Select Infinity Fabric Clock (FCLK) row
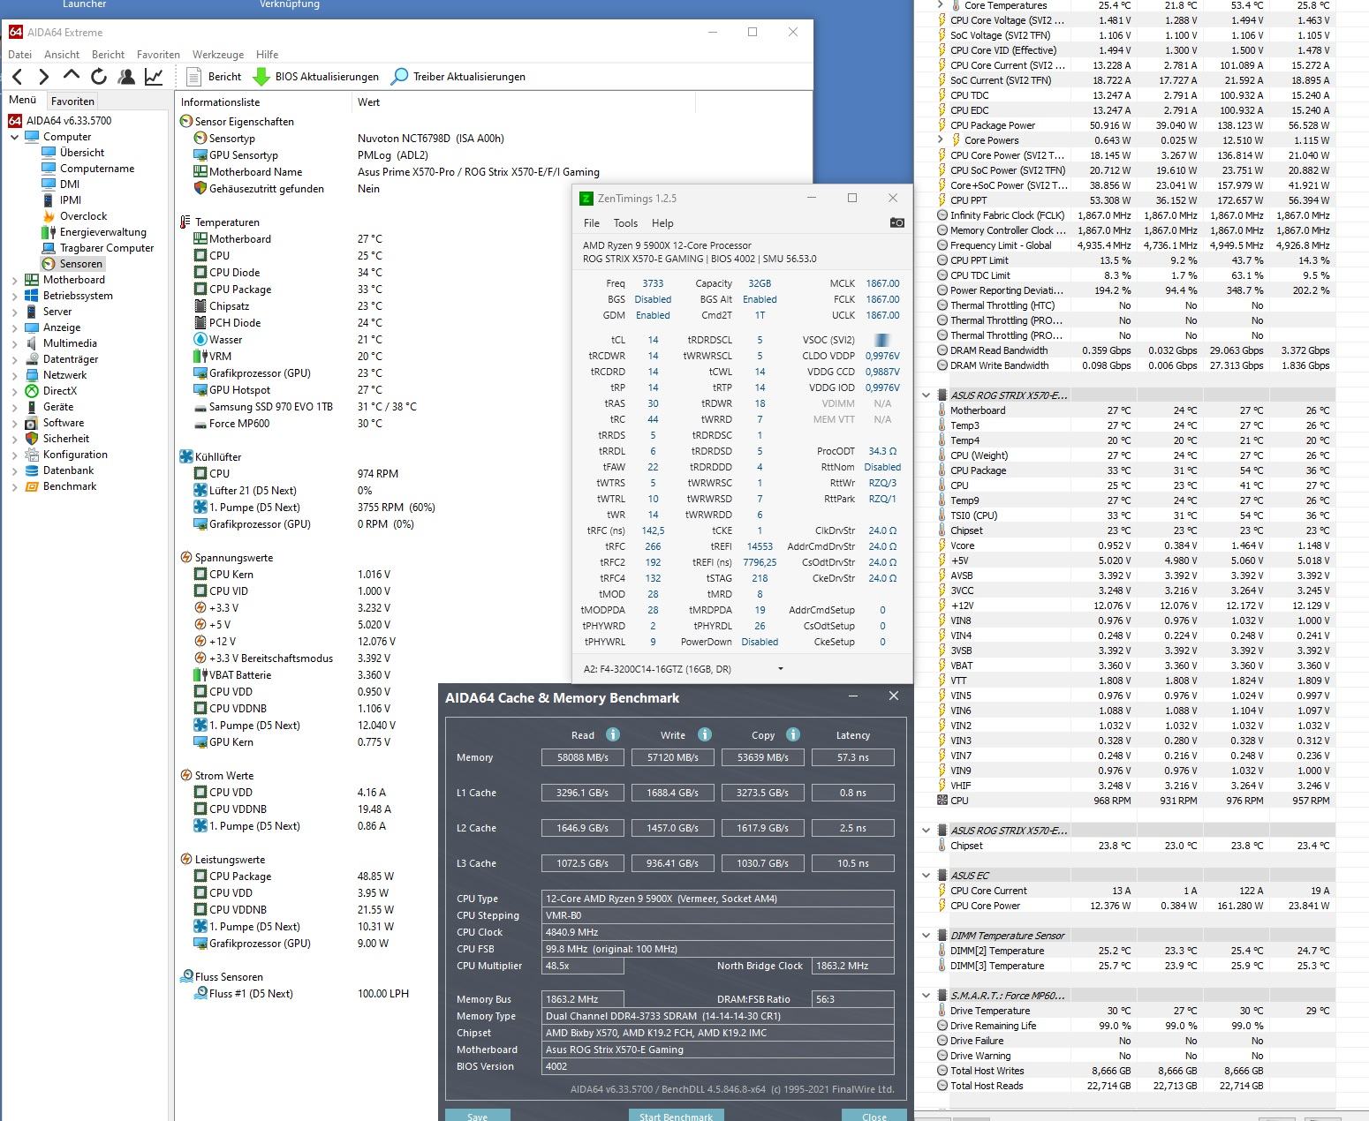The height and width of the screenshot is (1121, 1369). [x=1134, y=215]
